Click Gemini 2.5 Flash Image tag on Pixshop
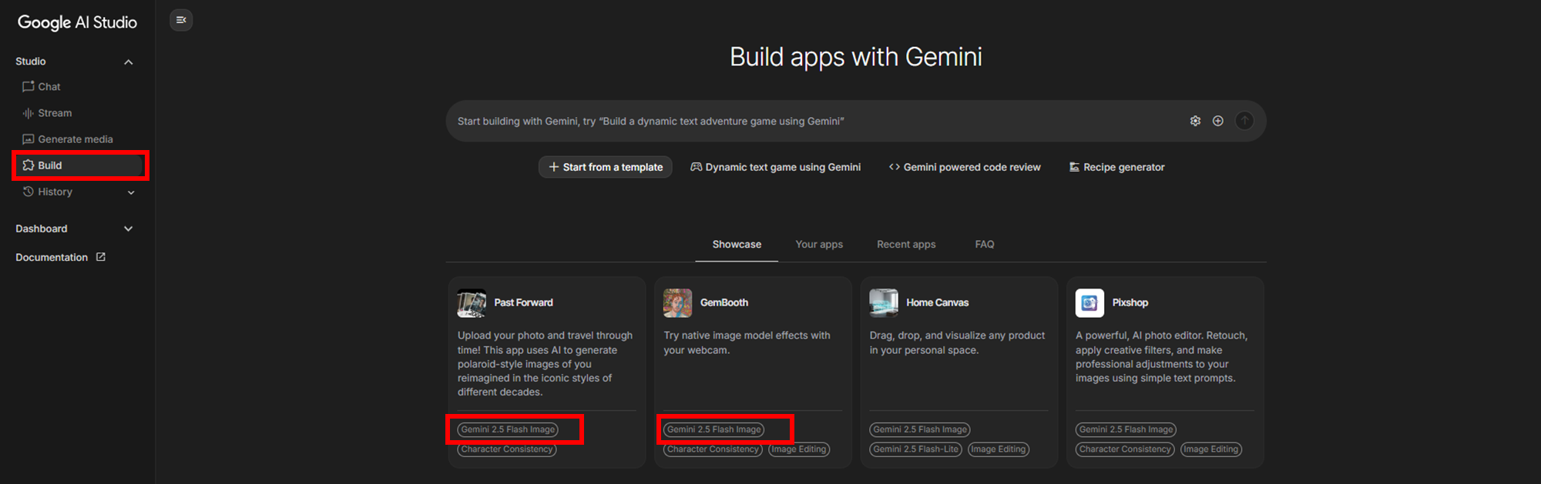1541x484 pixels. (1126, 429)
